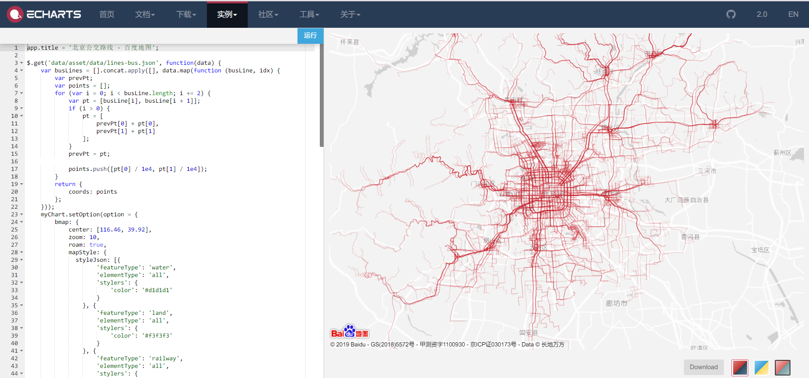Viewport: 809px width, 378px height.
Task: Click the 香河县 label on the map
Action: tap(690, 237)
